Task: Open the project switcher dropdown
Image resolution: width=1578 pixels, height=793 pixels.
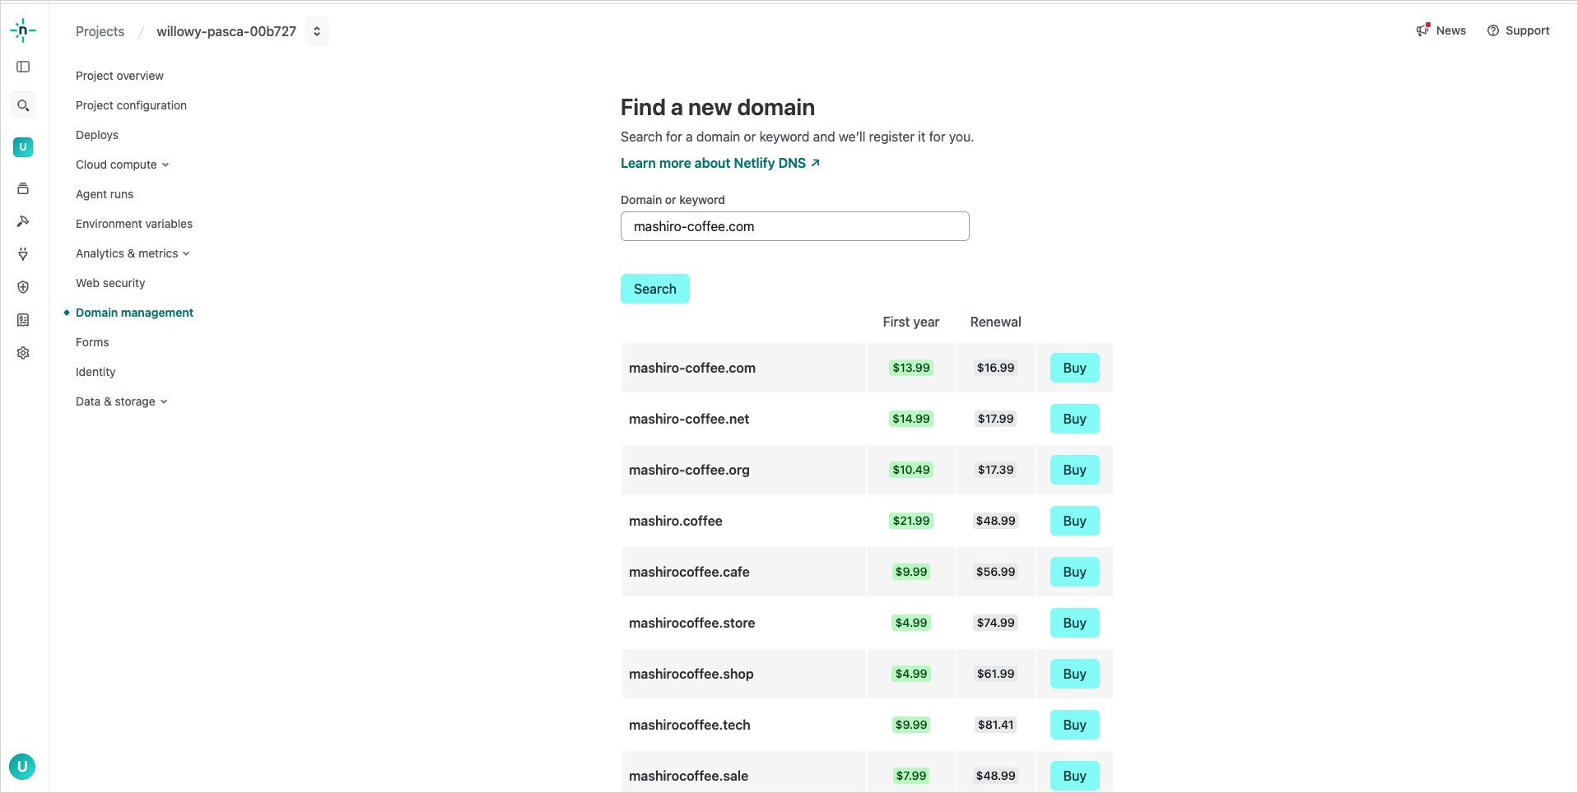Action: [x=317, y=31]
